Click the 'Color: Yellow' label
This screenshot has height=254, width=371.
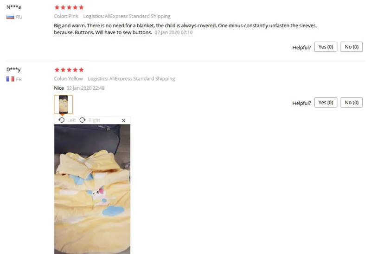point(68,79)
